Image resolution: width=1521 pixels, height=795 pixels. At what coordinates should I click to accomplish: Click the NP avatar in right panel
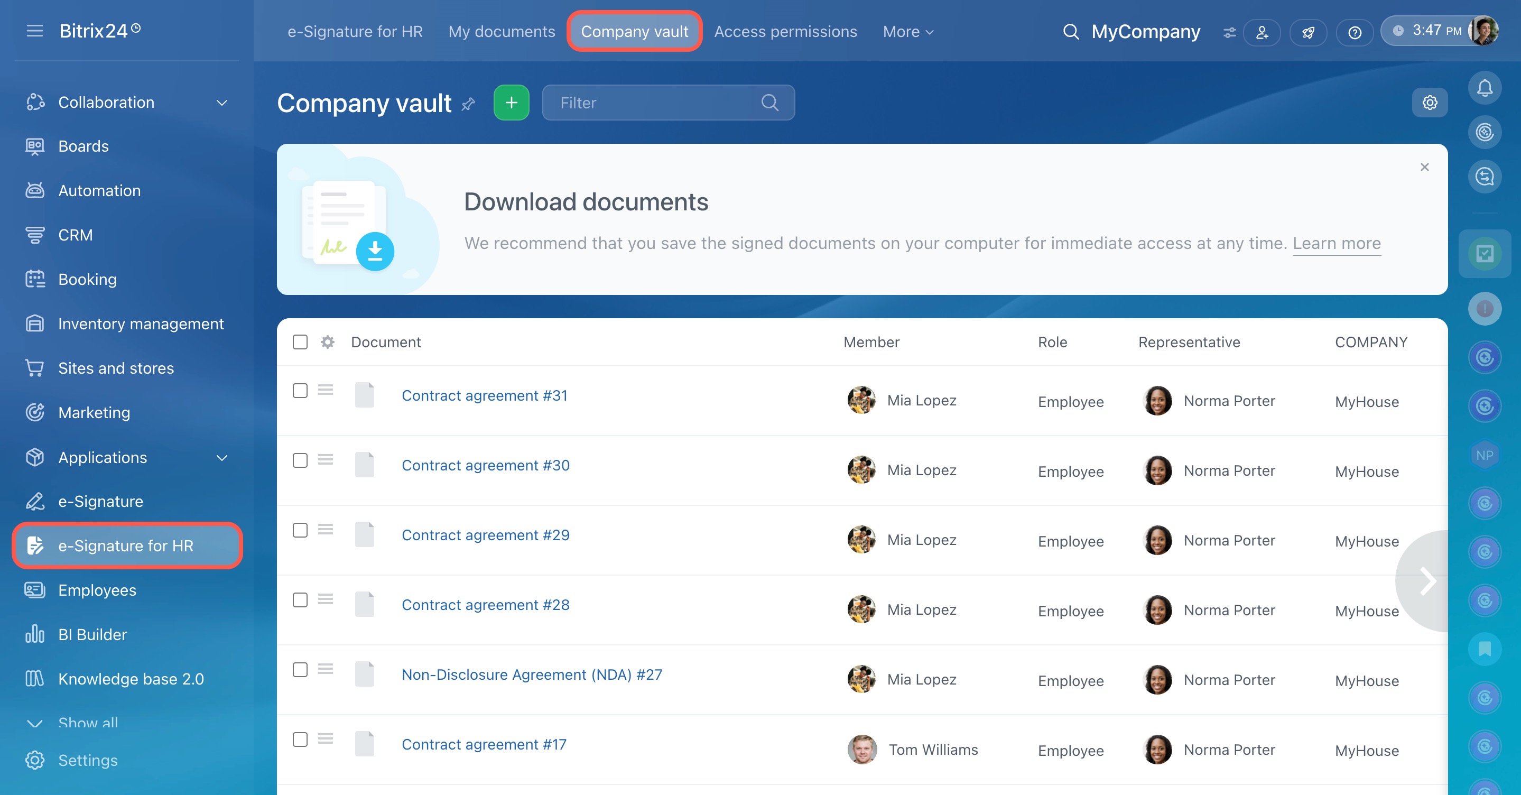(x=1485, y=455)
